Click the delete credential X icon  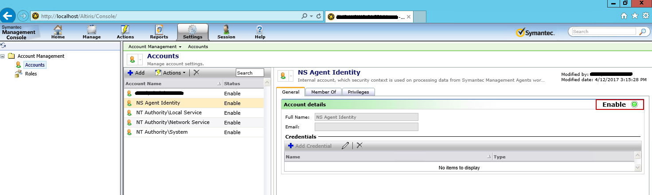pyautogui.click(x=359, y=146)
